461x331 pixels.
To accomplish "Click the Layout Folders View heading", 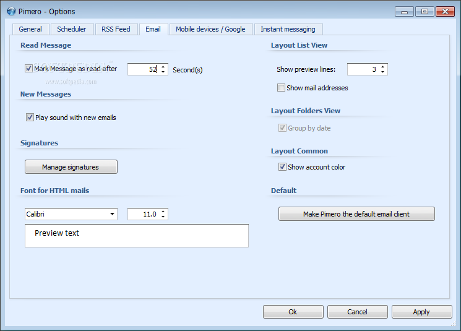I will (x=306, y=111).
